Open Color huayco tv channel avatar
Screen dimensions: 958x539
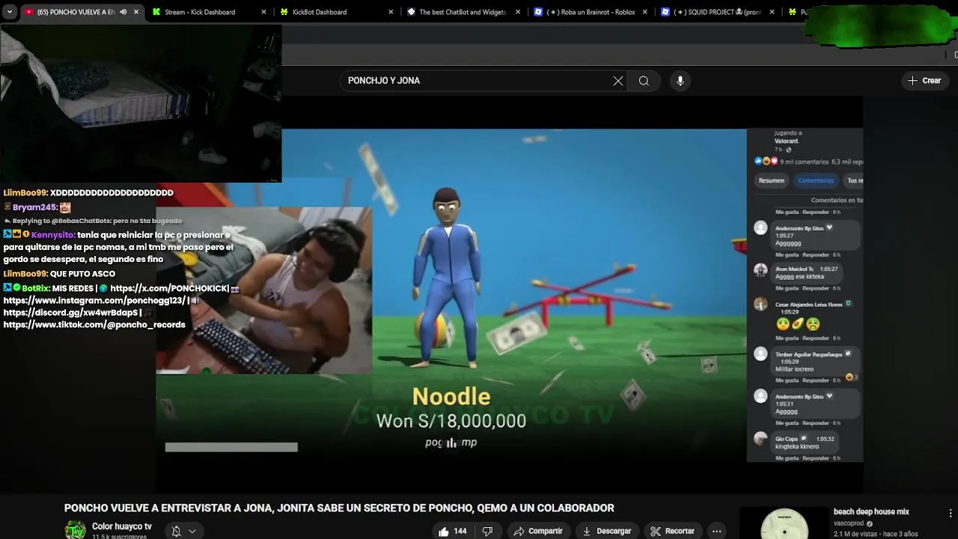coord(75,530)
